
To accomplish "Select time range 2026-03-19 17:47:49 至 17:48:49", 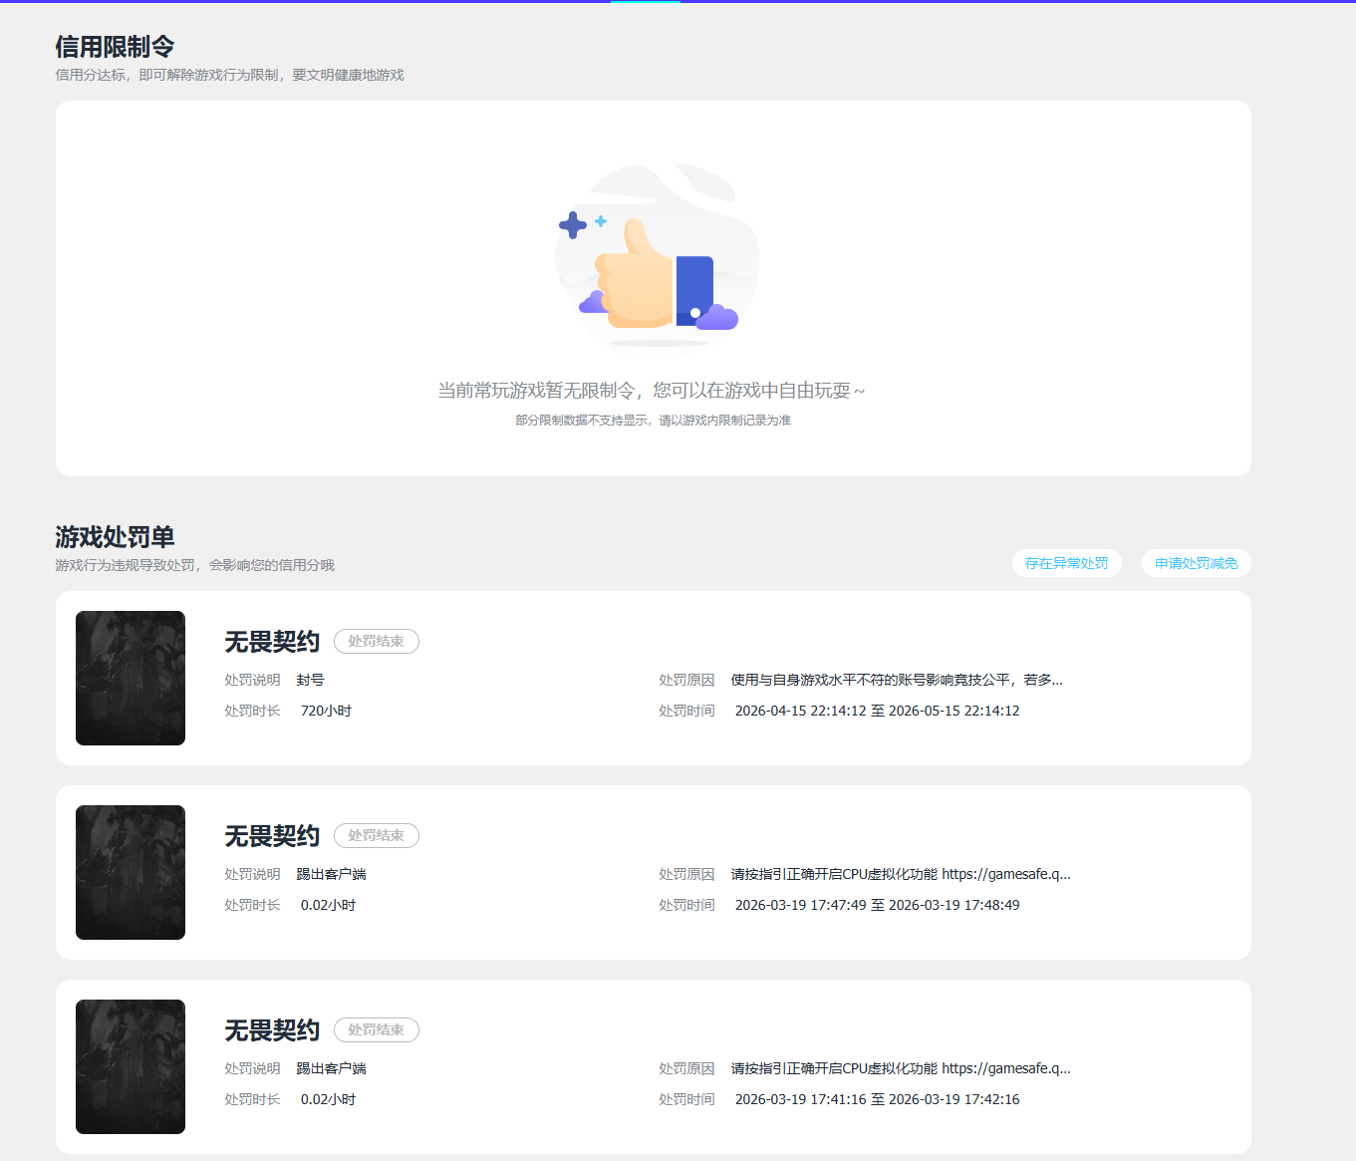I will (877, 905).
